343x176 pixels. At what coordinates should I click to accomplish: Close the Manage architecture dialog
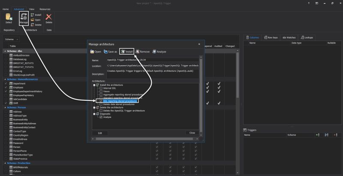coord(199,44)
